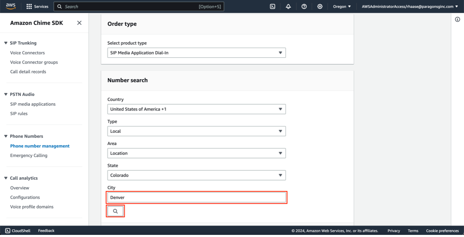Click the City field containing Denver

click(x=197, y=197)
